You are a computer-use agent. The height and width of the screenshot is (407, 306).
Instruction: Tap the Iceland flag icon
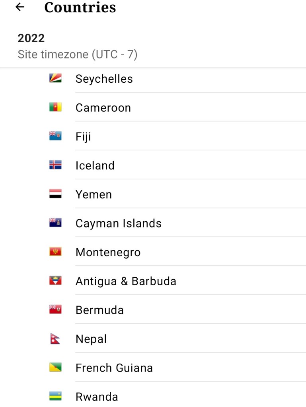(55, 165)
